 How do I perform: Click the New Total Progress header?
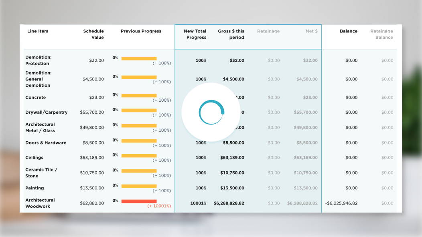195,34
